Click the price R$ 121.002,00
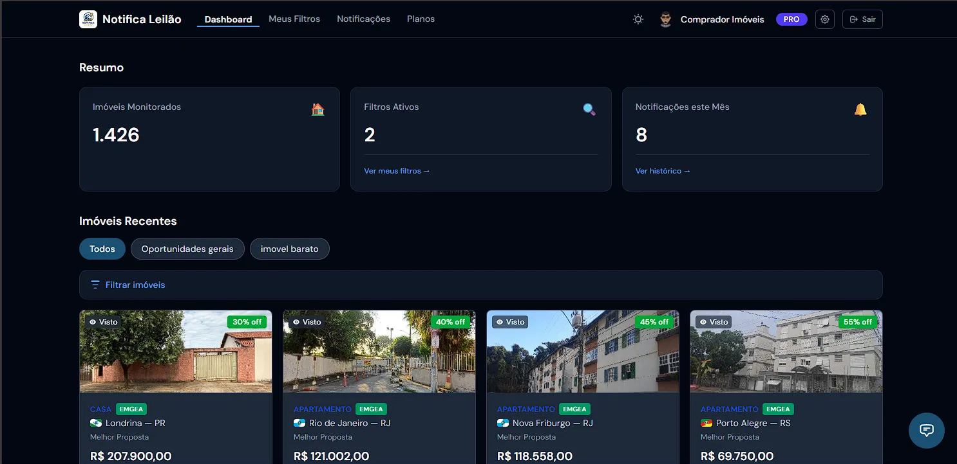 point(332,456)
